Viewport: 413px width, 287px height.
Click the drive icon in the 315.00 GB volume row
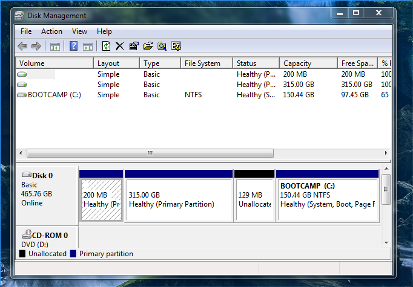(x=22, y=85)
